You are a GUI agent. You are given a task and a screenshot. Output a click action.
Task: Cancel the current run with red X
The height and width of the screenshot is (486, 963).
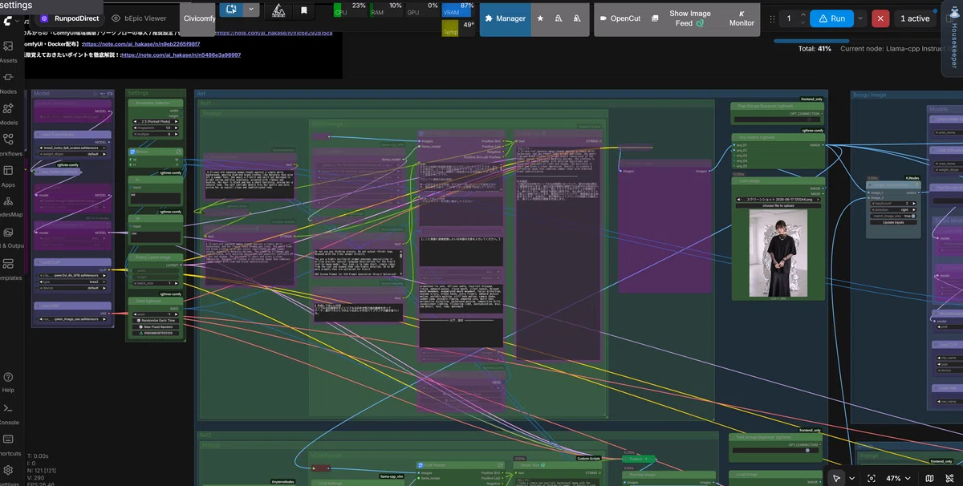pos(881,18)
